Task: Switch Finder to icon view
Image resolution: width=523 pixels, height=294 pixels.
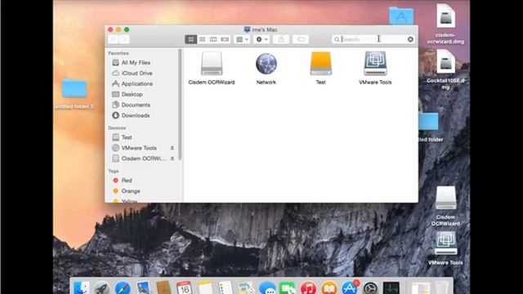Action: (x=190, y=39)
